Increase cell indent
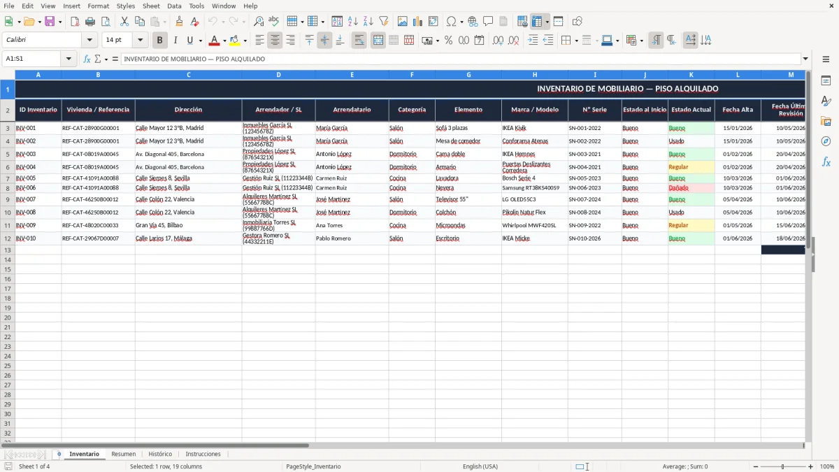Viewport: 839px width, 472px height. pos(533,41)
